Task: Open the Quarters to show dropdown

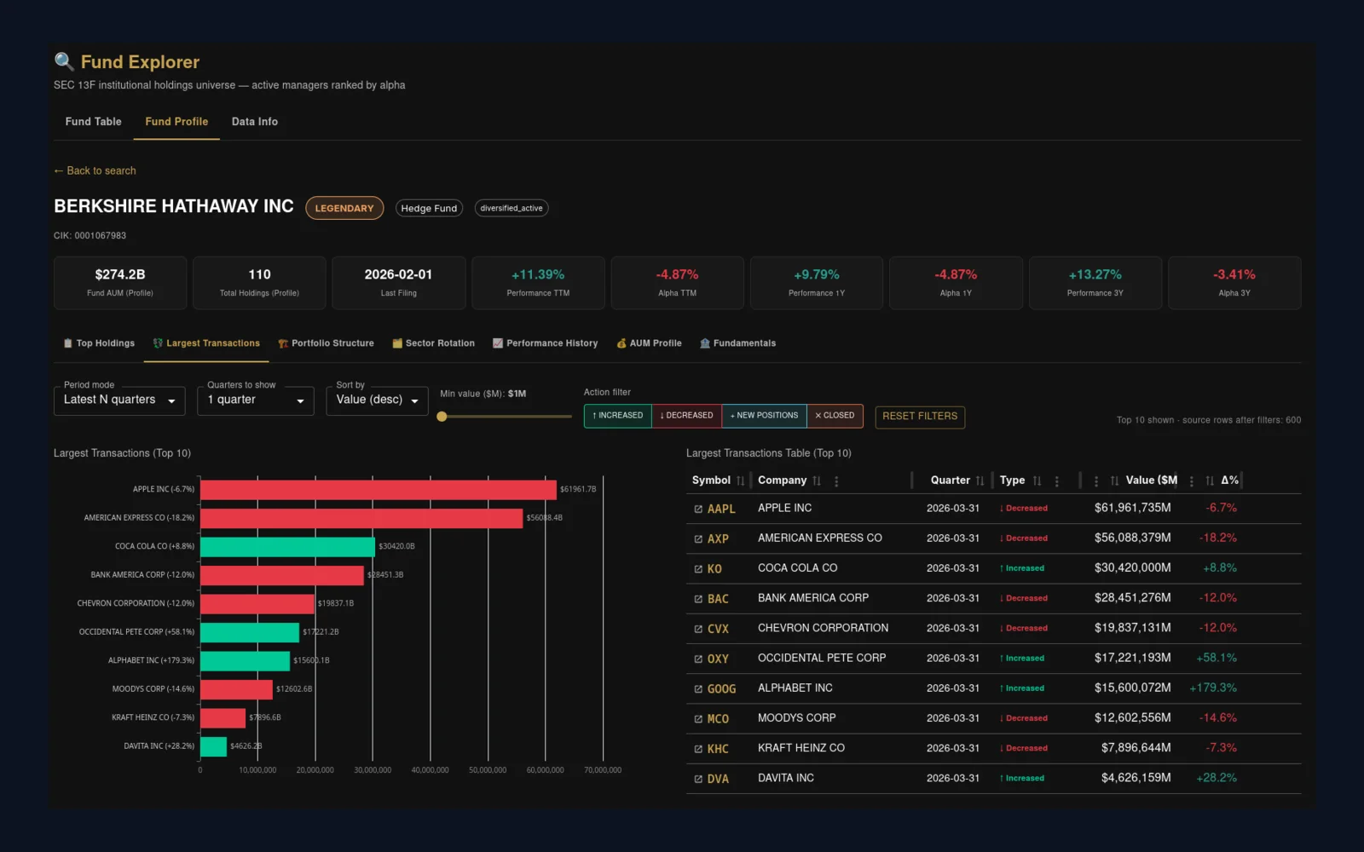Action: point(256,400)
